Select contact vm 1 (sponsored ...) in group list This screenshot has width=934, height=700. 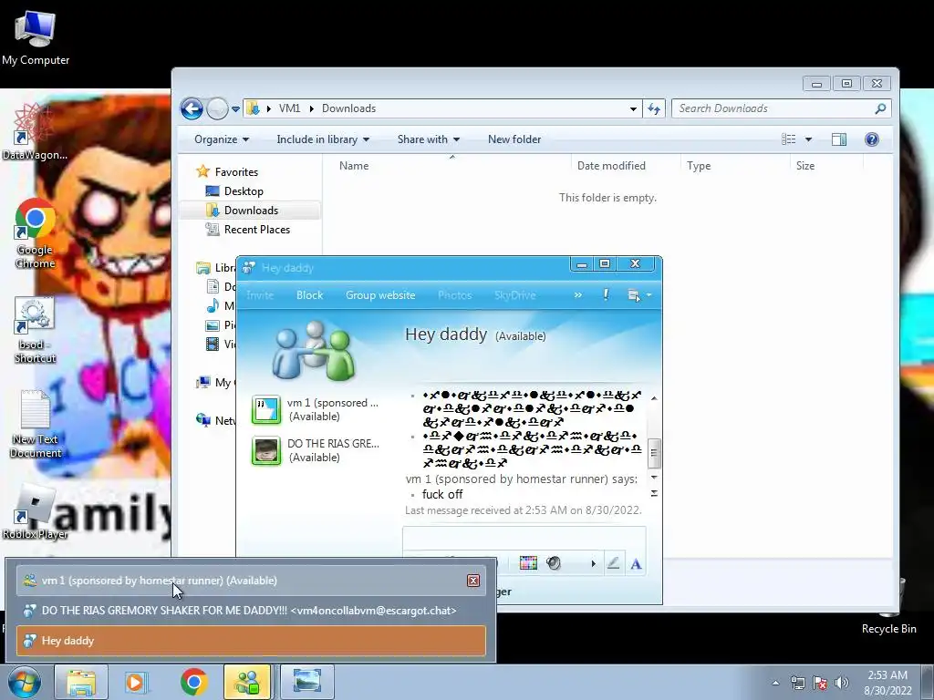pos(316,409)
